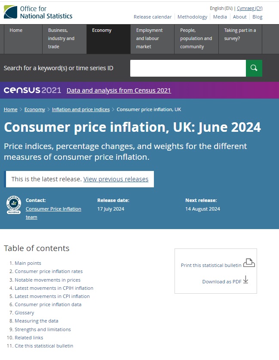Contact the Consumer Price Inflation team
Image resolution: width=279 pixels, height=360 pixels.
(53, 213)
